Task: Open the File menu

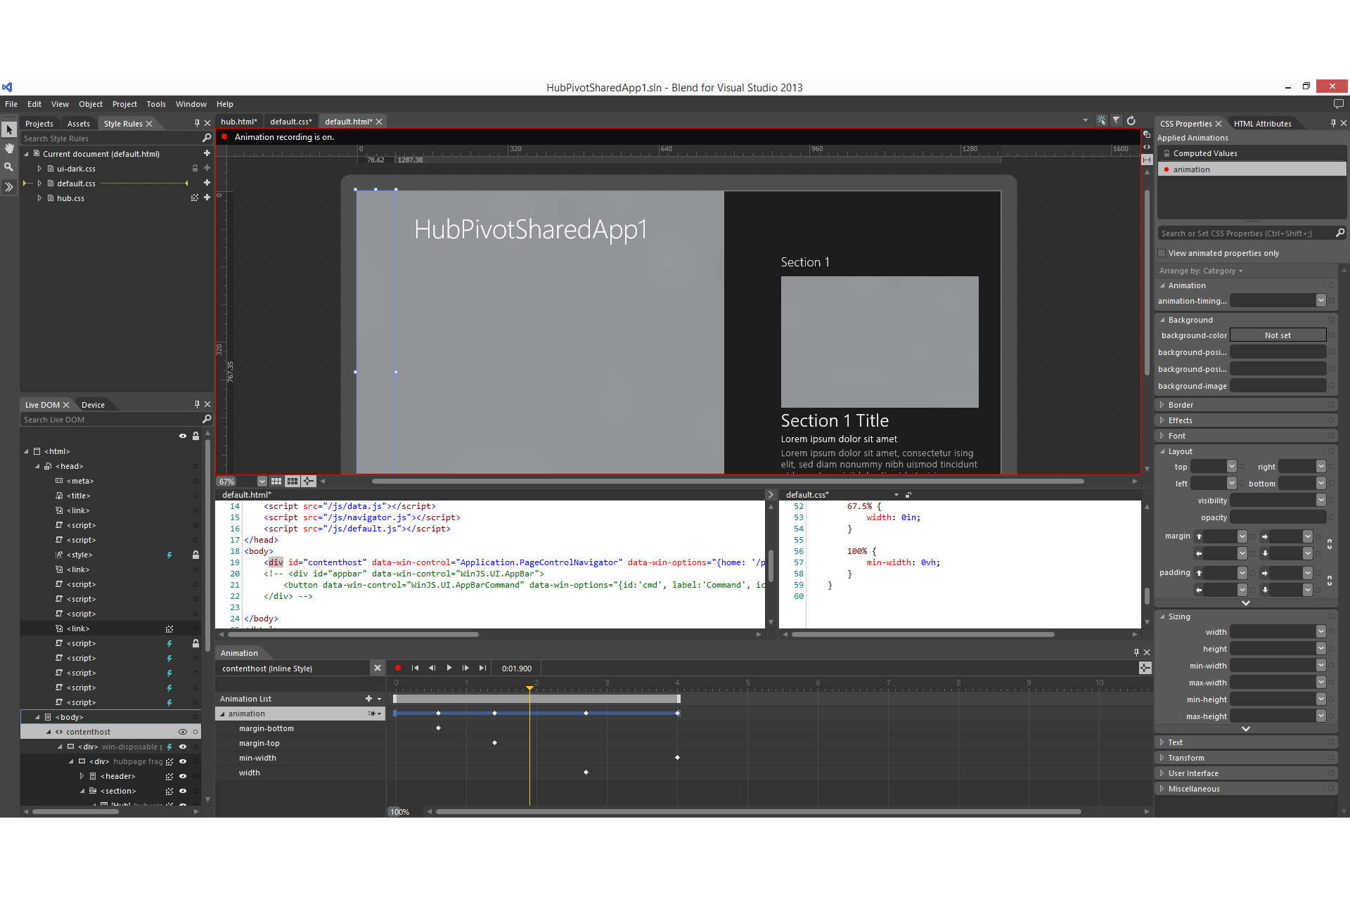Action: (x=11, y=104)
